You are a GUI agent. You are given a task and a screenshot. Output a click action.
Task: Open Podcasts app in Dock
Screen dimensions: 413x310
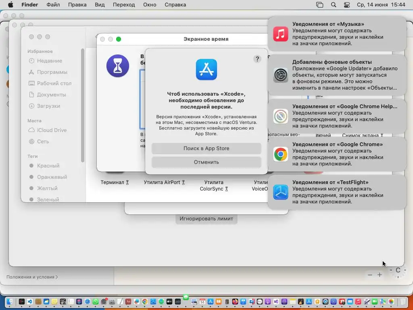tap(268, 302)
